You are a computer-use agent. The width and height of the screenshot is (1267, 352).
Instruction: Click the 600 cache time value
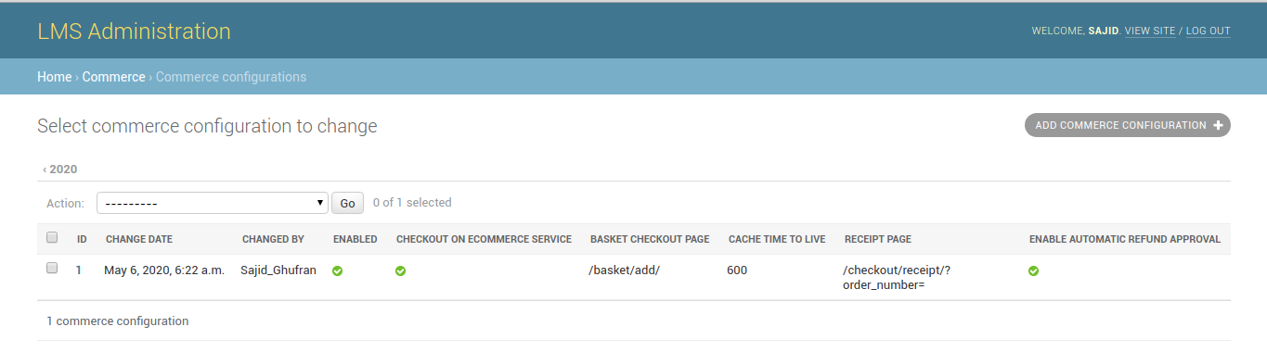(738, 270)
